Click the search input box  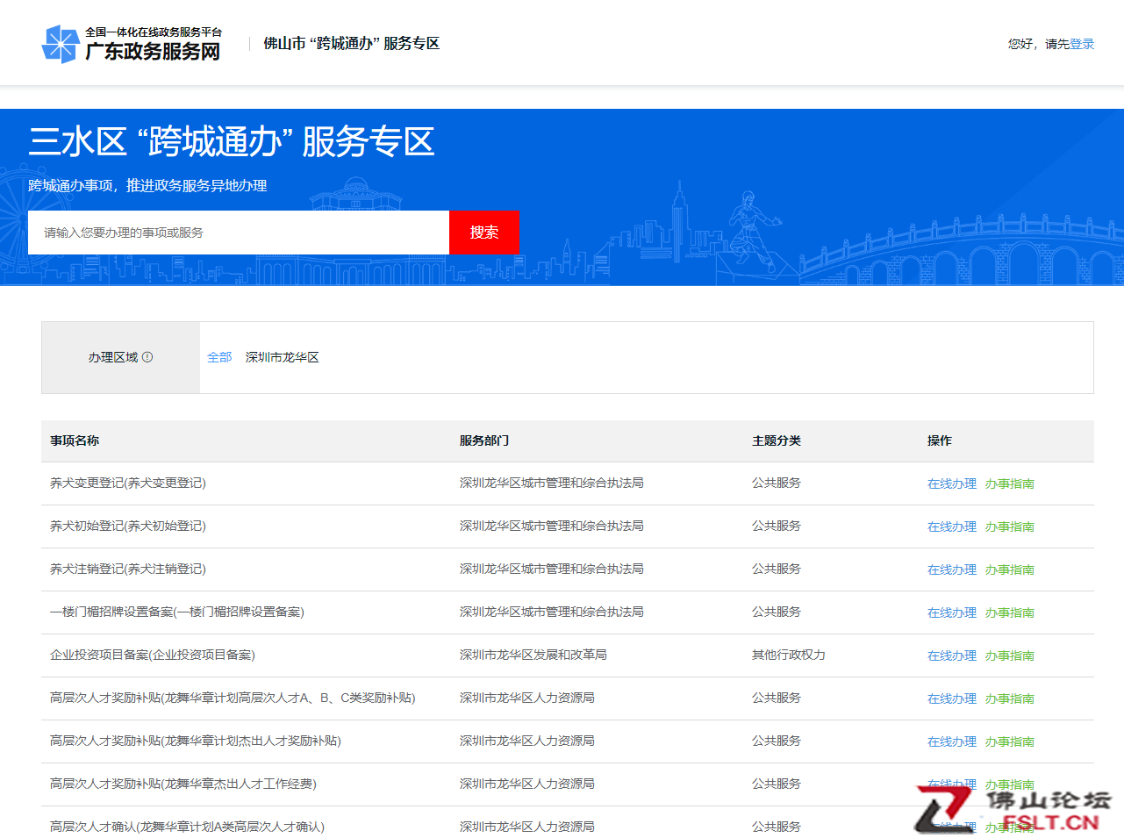click(x=237, y=233)
